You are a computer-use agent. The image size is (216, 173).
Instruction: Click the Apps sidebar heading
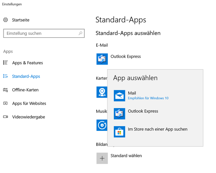tap(8, 51)
